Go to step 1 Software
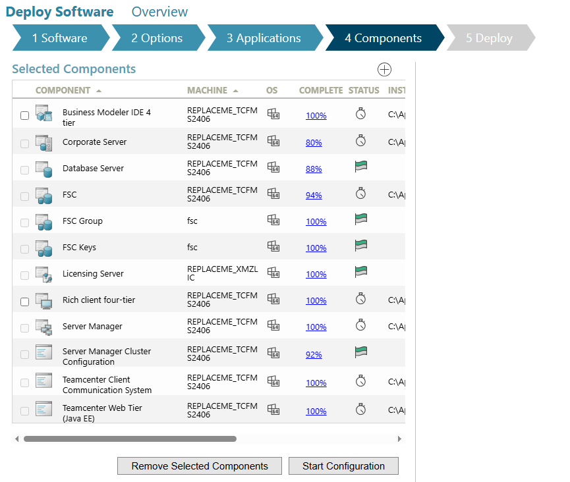The height and width of the screenshot is (482, 570). tap(60, 38)
